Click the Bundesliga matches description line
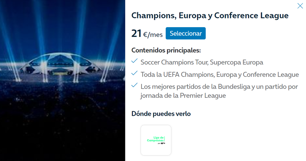This screenshot has height=161, width=306. [x=219, y=86]
